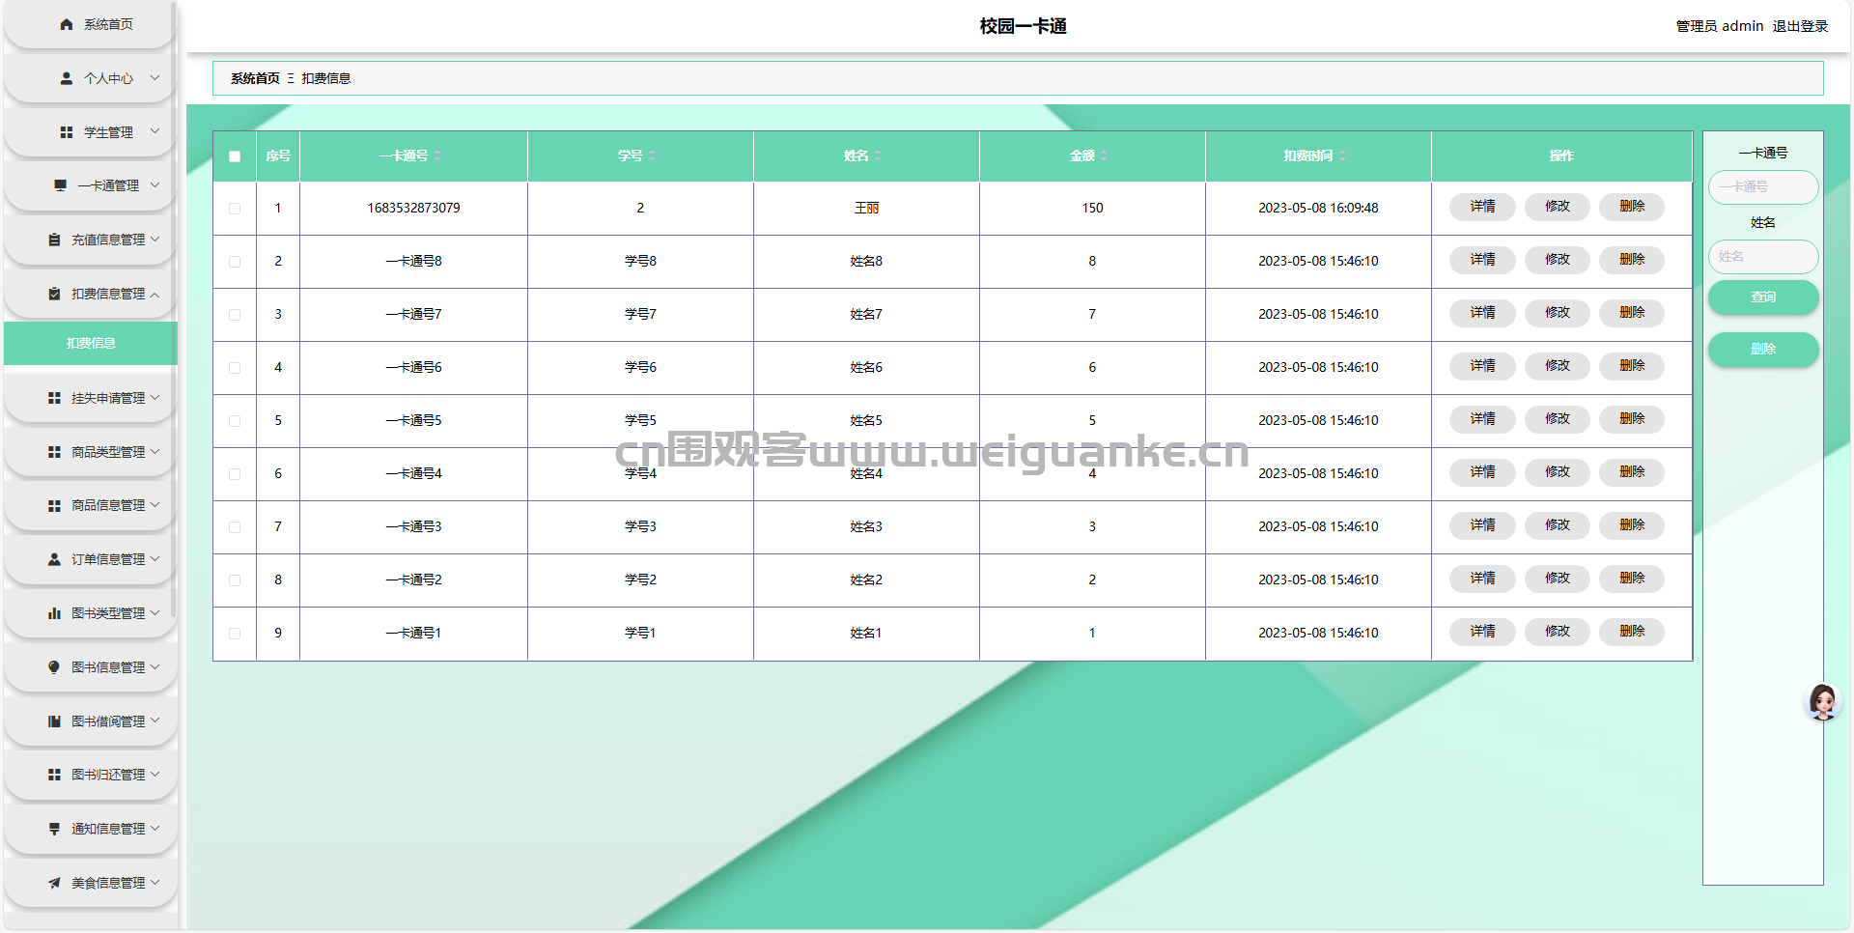Click 退出登录 in the header
Viewport: 1854px width, 933px height.
[1800, 26]
